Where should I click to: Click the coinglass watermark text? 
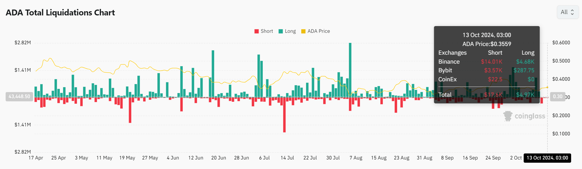(x=530, y=116)
